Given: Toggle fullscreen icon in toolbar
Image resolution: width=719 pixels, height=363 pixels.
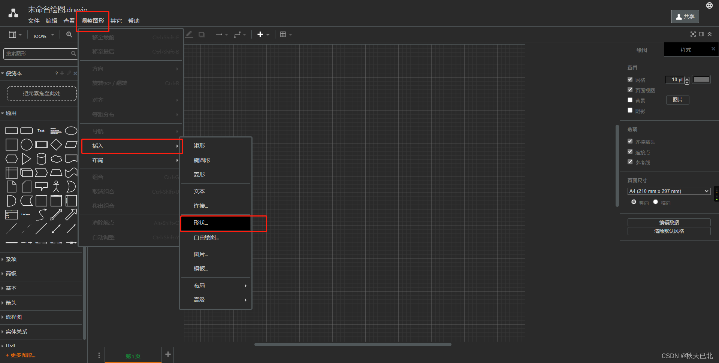Looking at the screenshot, I should click(x=693, y=34).
